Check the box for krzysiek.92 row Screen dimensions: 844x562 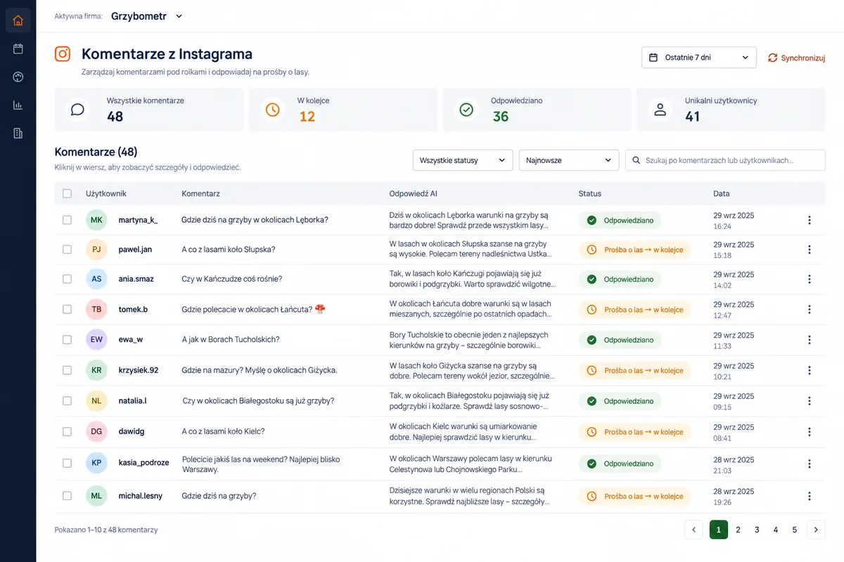point(67,370)
